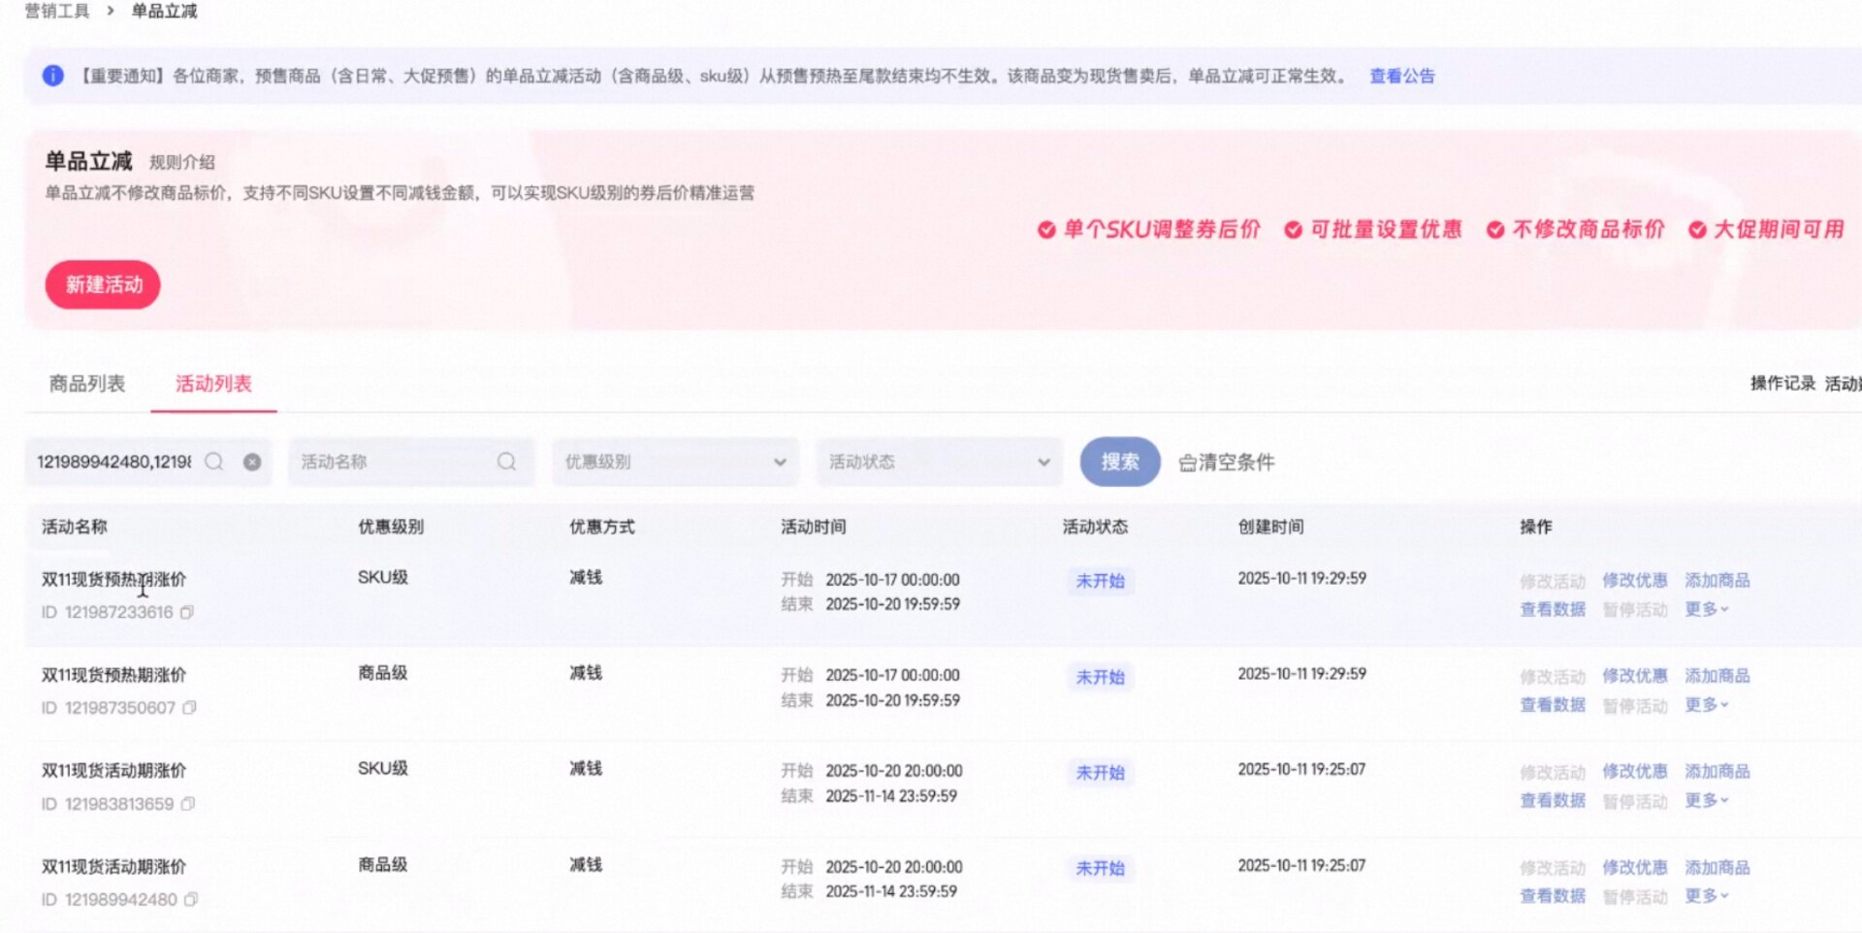This screenshot has height=933, width=1862.
Task: Click 未开始 status of ID 121989942480
Action: pyautogui.click(x=1101, y=868)
